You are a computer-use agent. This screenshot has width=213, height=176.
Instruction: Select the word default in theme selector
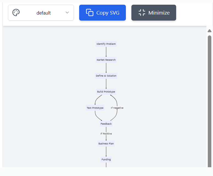click(x=44, y=13)
